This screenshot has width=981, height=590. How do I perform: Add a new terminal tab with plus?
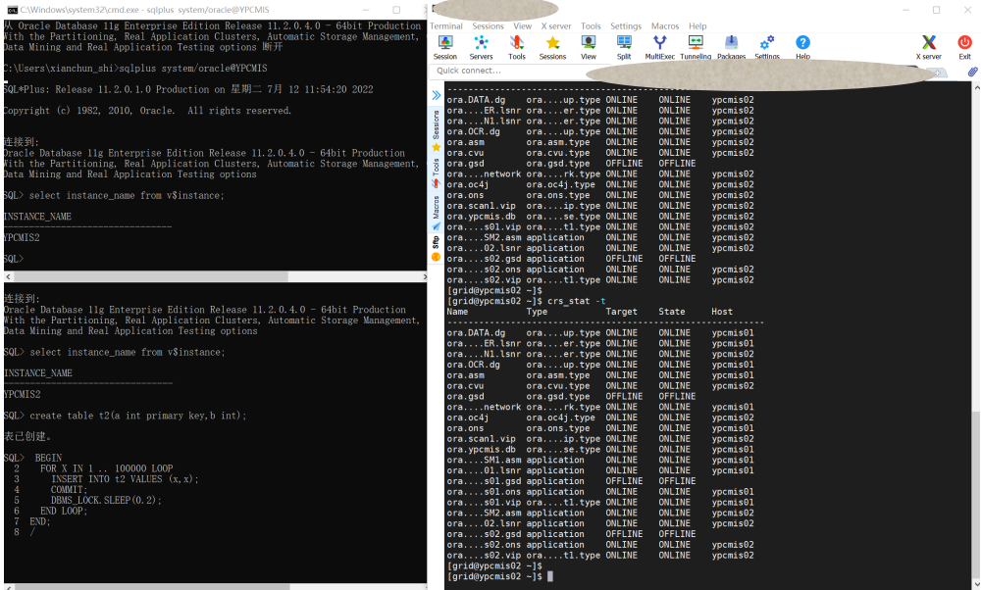click(937, 74)
